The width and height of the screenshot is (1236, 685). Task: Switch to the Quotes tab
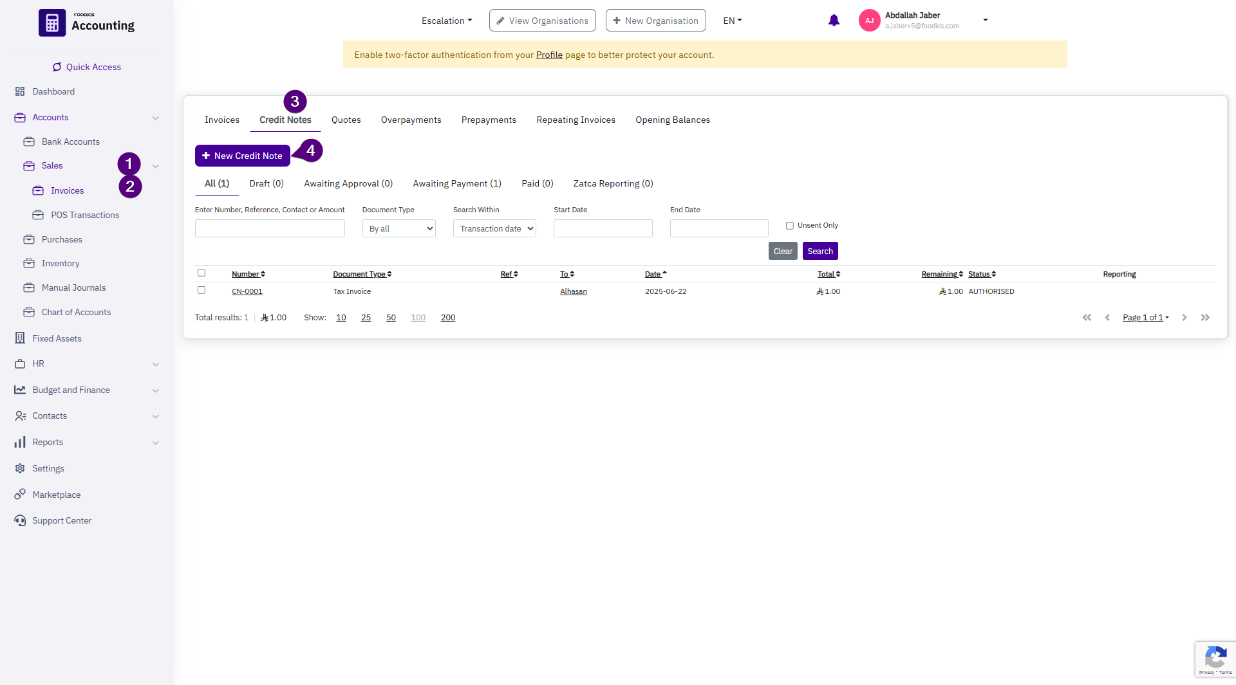coord(346,120)
